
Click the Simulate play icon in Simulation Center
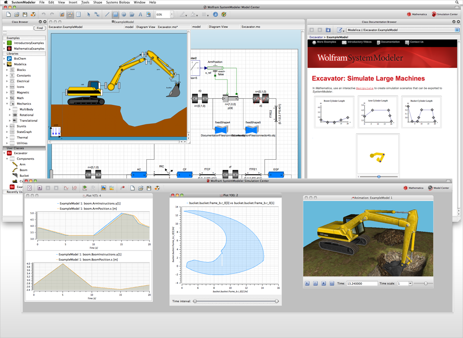coord(39,188)
